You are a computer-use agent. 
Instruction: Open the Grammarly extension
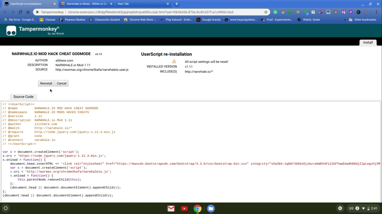click(275, 12)
